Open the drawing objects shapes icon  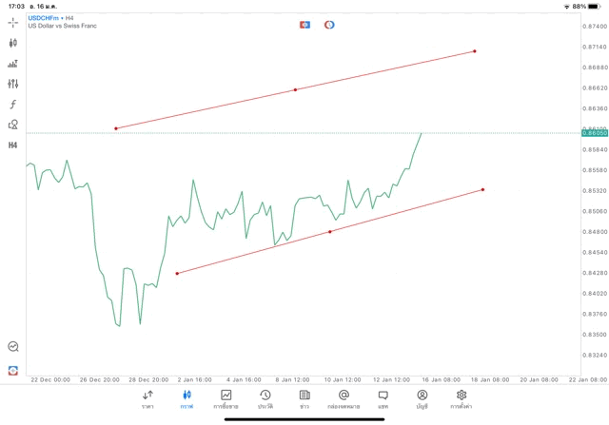[13, 125]
